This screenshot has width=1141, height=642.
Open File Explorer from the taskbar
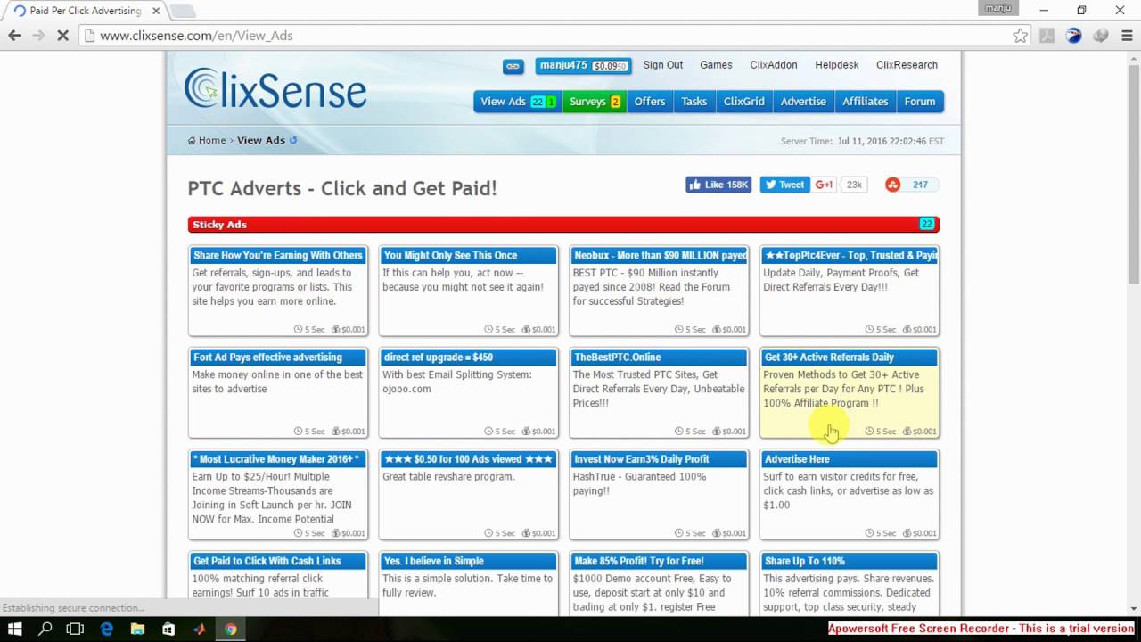[x=137, y=629]
